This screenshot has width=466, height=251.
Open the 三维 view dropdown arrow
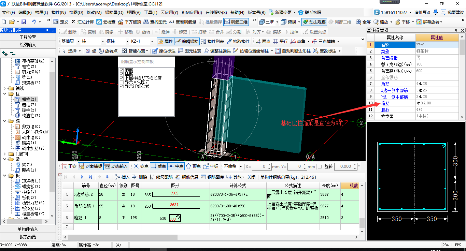(277, 22)
